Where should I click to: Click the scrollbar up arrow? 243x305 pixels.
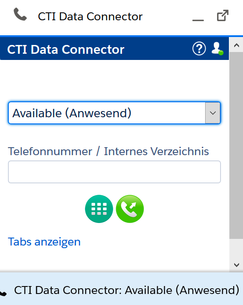(236, 45)
